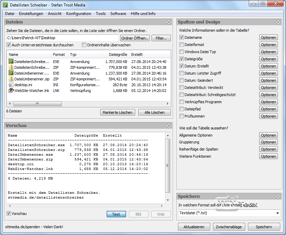Open the Konfiguration menu
Image resolution: width=286 pixels, height=235 pixels.
click(x=78, y=14)
